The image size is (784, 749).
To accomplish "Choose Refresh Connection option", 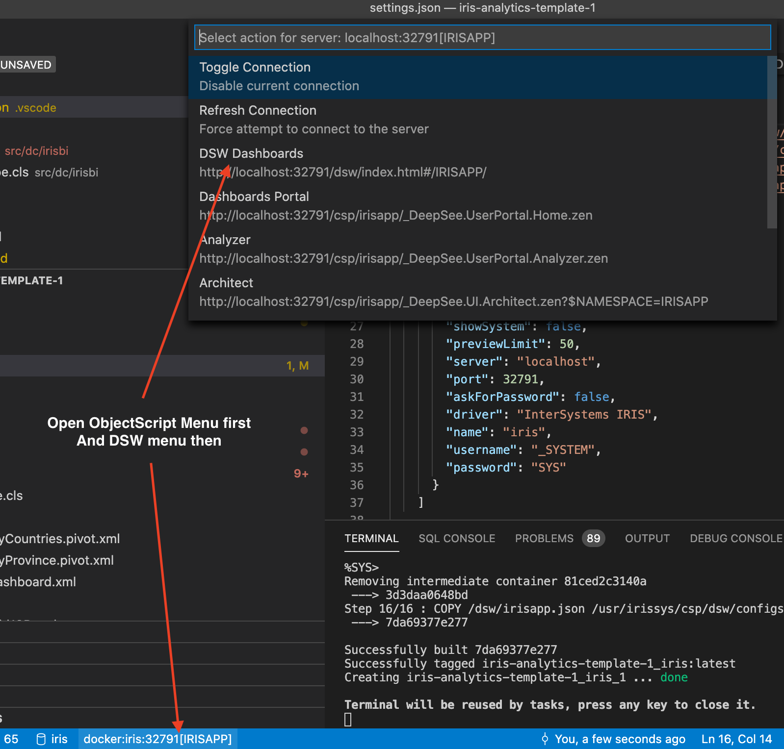I will click(478, 120).
